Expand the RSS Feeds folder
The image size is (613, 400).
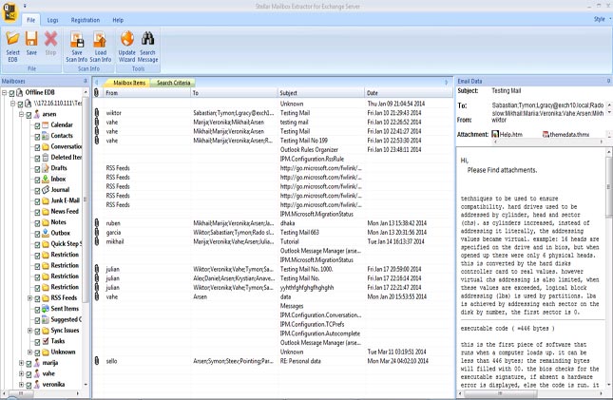29,298
